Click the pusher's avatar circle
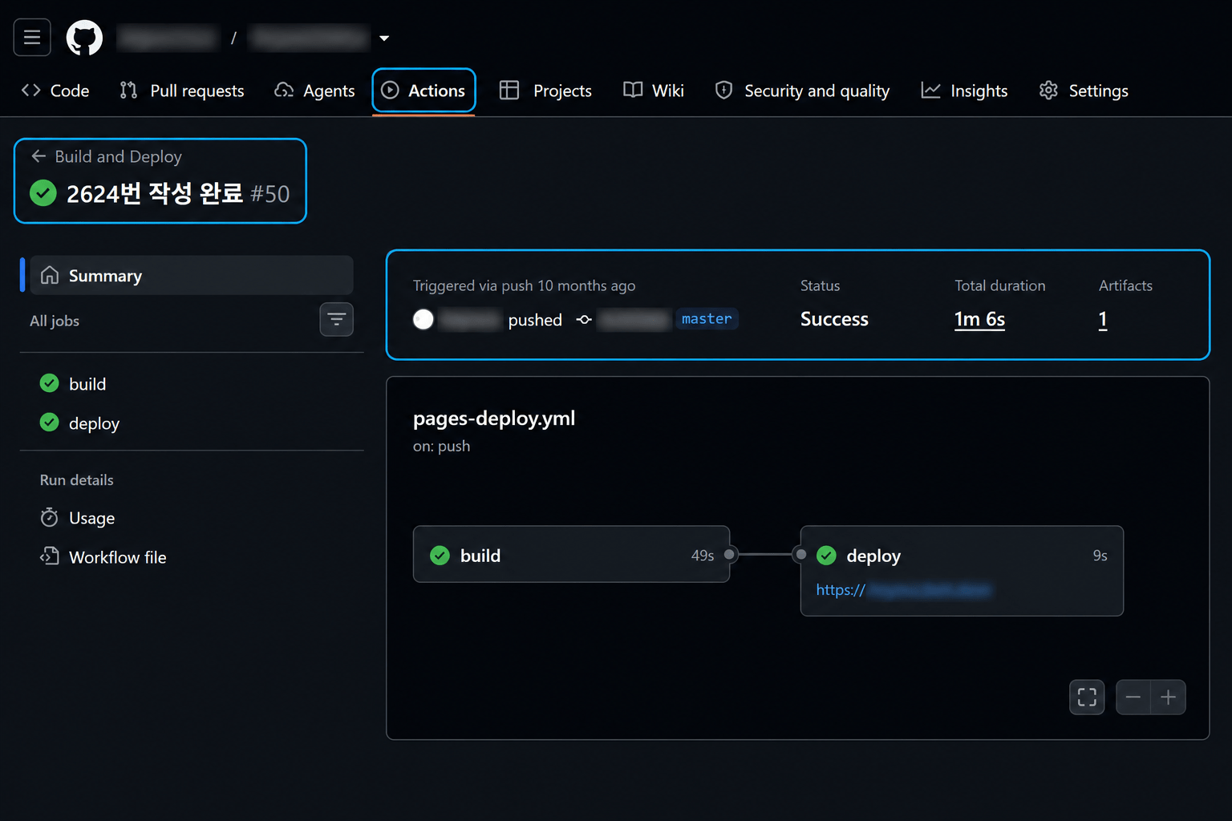 (423, 319)
